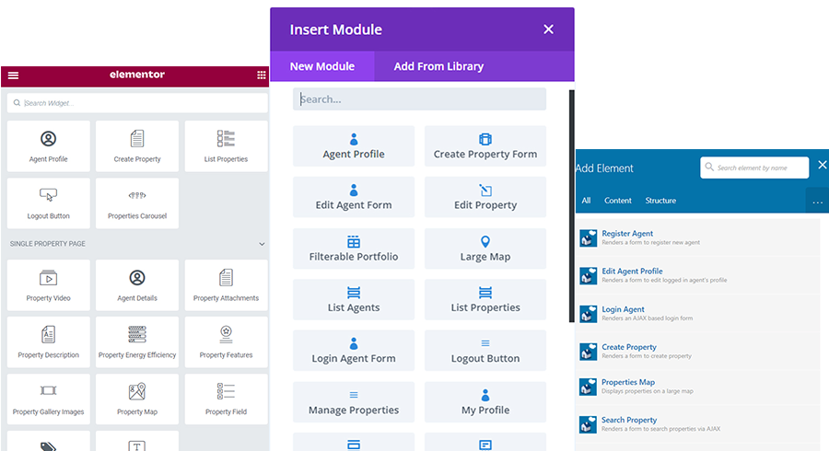Screen dimensions: 829x451
Task: Insert the Edit Agent Form module
Action: [354, 197]
